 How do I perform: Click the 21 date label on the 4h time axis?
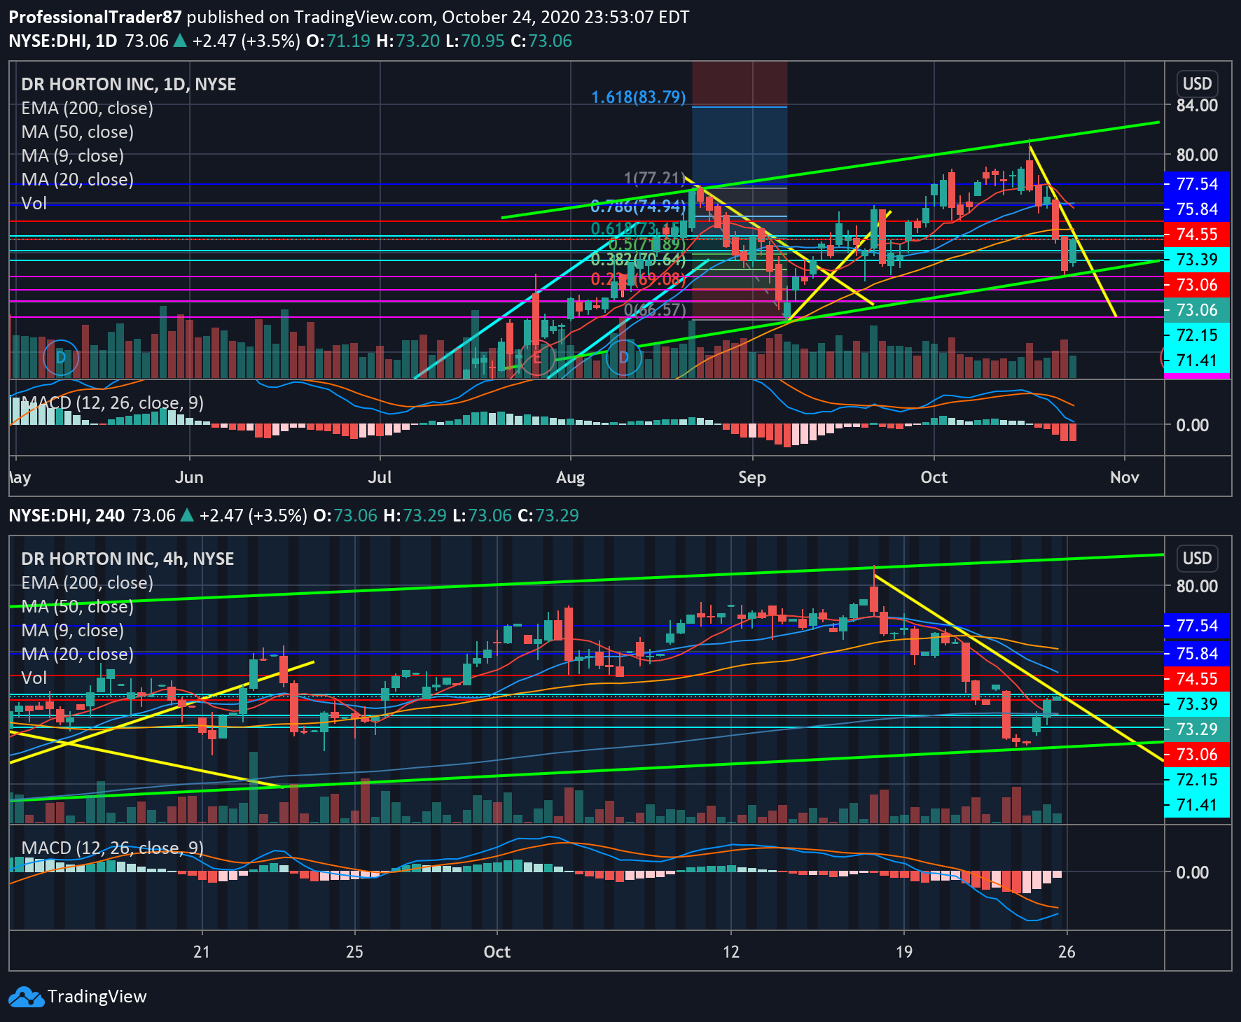(202, 952)
